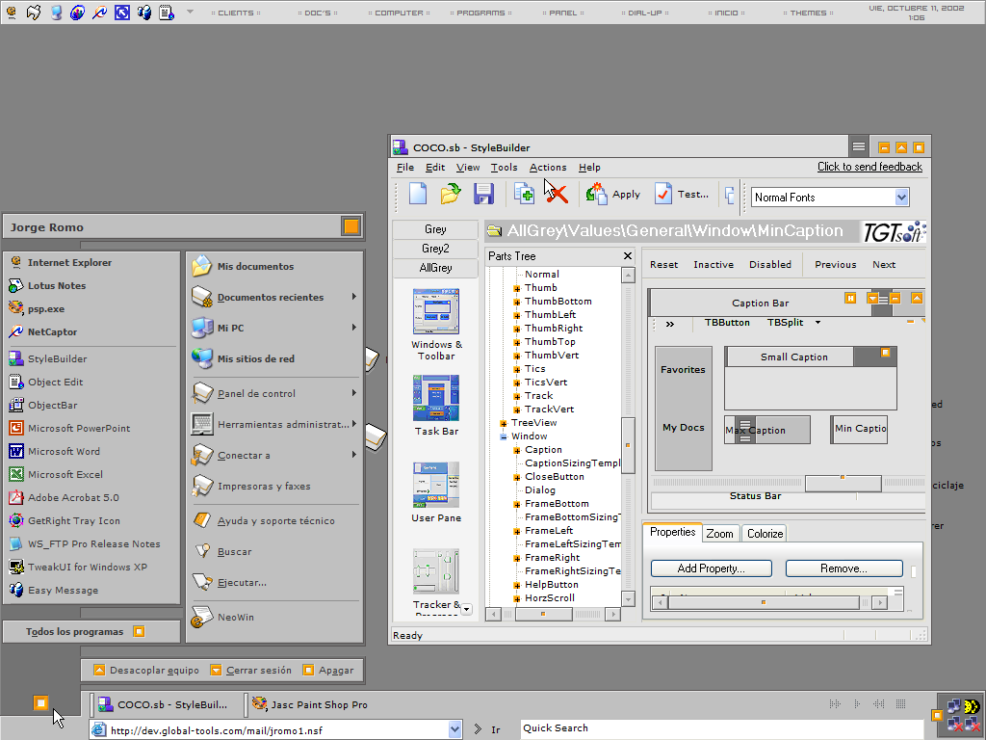Image resolution: width=986 pixels, height=740 pixels.
Task: Open Mis documentos folder
Action: tap(275, 266)
